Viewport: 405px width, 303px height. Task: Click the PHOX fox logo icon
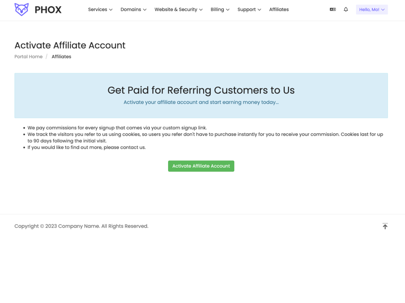(21, 10)
